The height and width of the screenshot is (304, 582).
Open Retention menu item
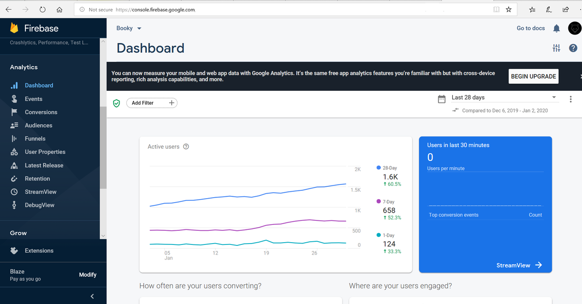pos(37,179)
